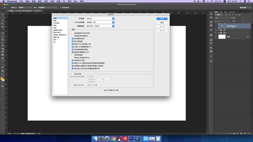This screenshot has height=142, width=253.
Task: Uncheck 动态颜色滑块 option
Action: (73, 39)
